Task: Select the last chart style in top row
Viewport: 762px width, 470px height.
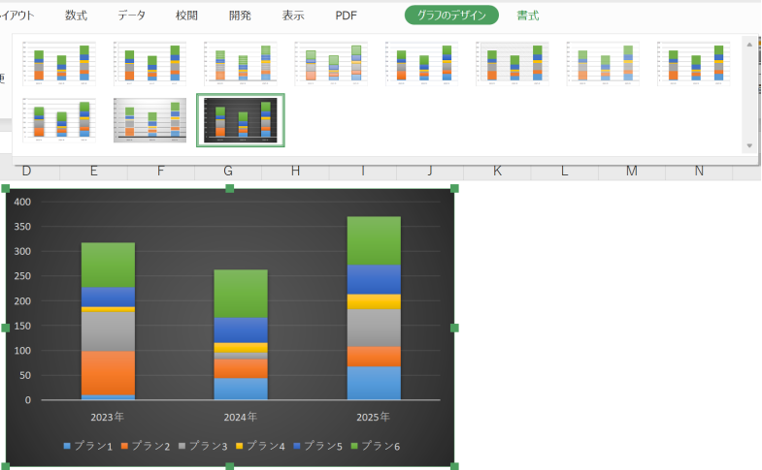Action: (693, 64)
